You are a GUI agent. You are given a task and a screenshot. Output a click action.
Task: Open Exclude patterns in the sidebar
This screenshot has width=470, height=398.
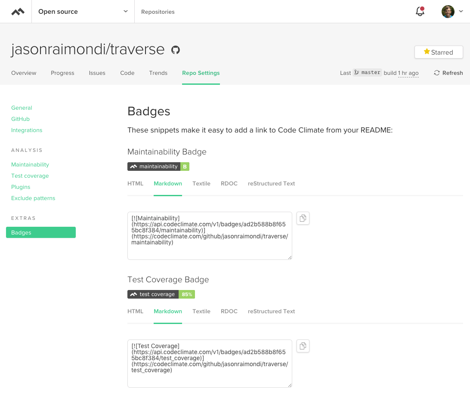point(33,198)
